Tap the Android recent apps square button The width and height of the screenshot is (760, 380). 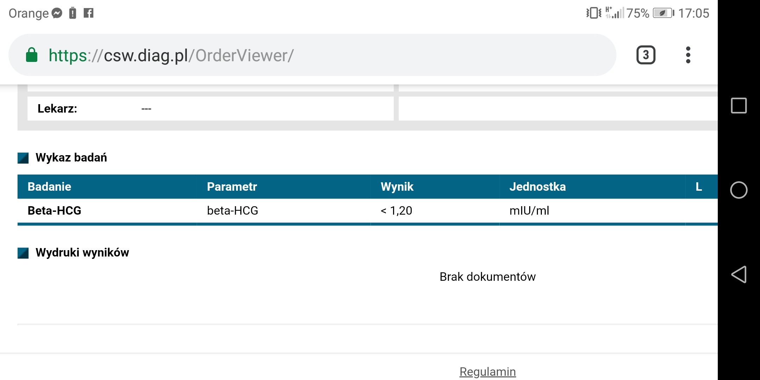click(739, 106)
